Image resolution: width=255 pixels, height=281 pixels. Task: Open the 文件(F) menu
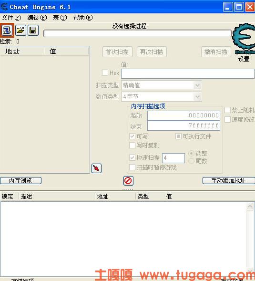11,18
